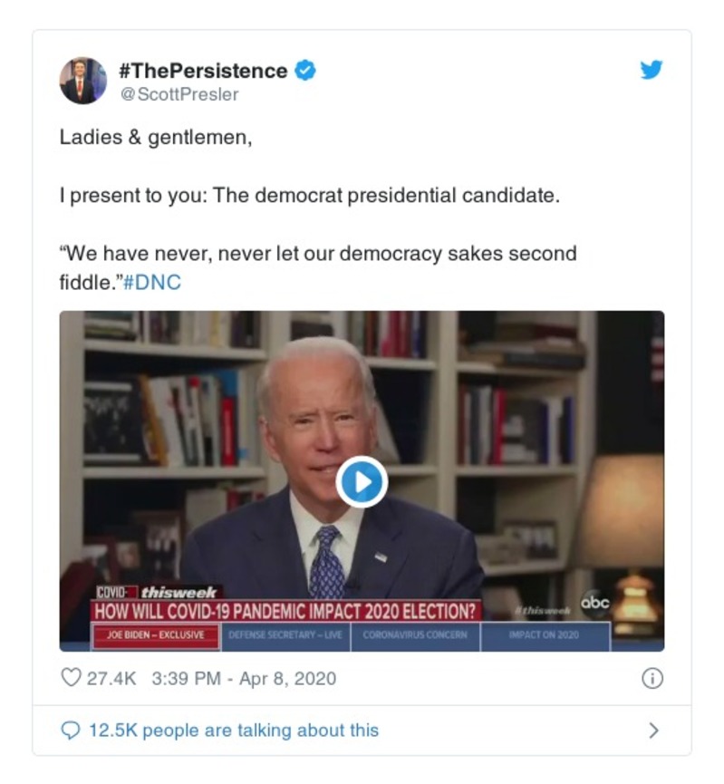
Task: Open the tweet info icon
Action: 652,678
